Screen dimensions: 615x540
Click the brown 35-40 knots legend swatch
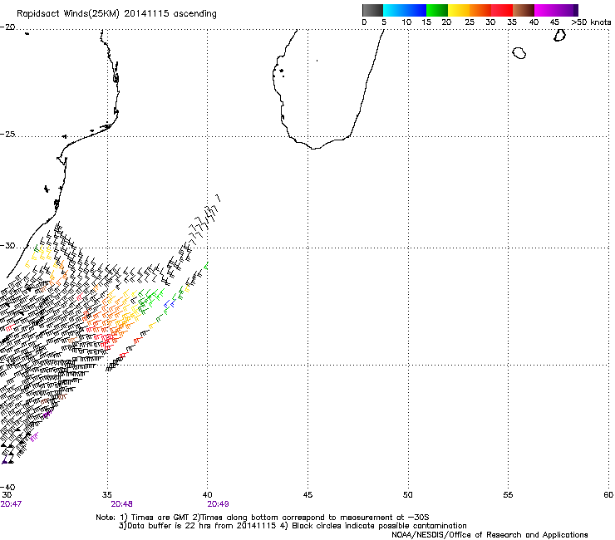tap(524, 10)
